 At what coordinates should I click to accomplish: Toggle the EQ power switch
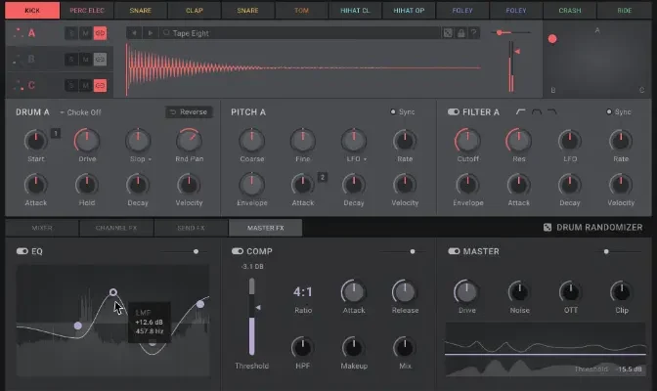pyautogui.click(x=22, y=251)
